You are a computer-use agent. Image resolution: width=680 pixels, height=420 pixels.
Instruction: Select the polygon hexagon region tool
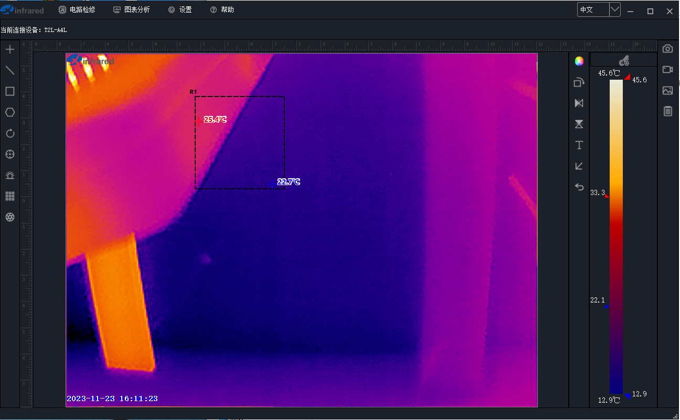pos(9,112)
